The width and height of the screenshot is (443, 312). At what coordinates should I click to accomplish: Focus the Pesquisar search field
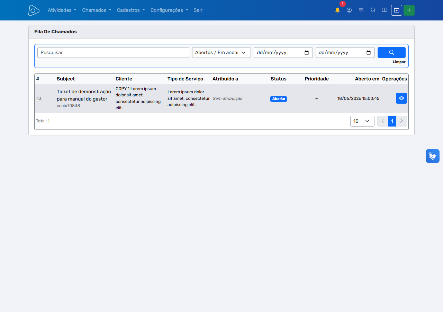pos(113,52)
